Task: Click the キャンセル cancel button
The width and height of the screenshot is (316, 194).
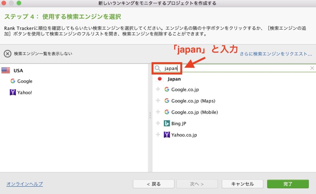Action: pos(242,184)
